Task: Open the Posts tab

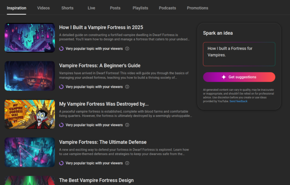Action: click(x=115, y=8)
